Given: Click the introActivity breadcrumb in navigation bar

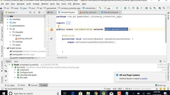Looking at the screenshot, I should point(89,8).
